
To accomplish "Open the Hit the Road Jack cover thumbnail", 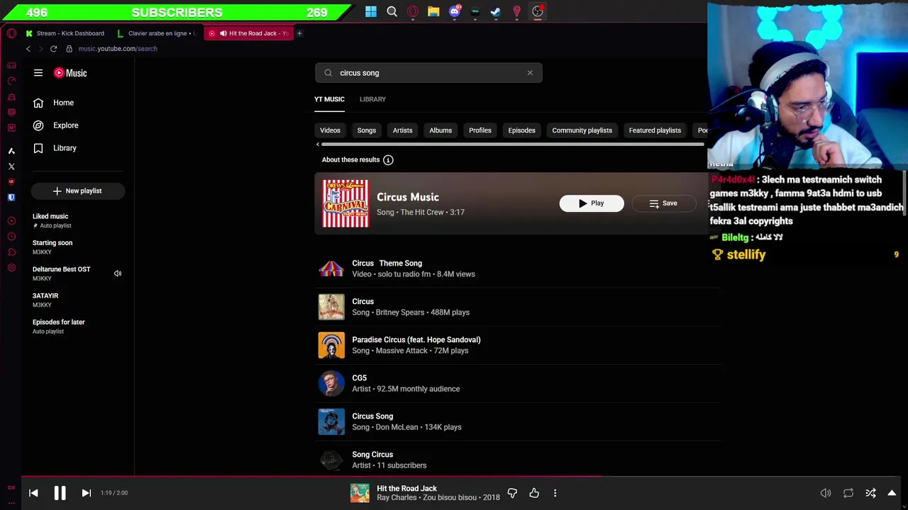I will [360, 493].
